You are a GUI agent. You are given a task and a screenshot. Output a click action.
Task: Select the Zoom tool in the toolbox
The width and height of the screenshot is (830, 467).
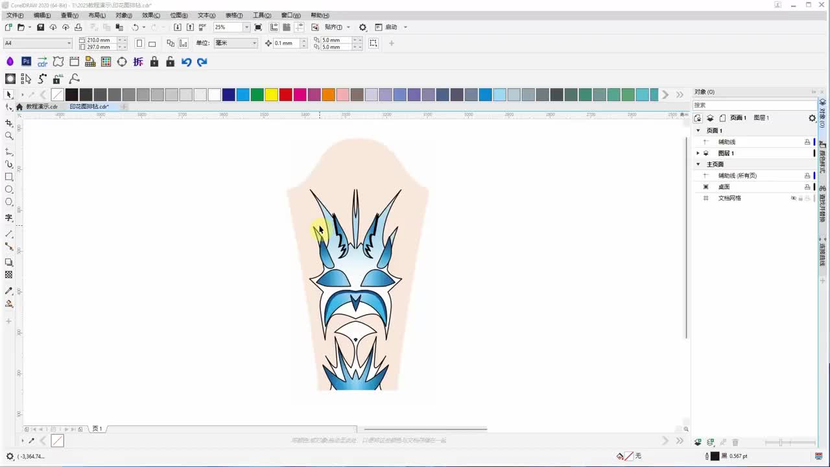click(9, 136)
